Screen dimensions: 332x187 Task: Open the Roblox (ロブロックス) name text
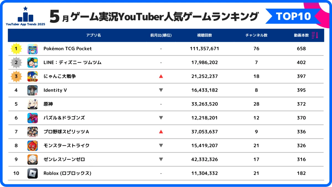67,173
